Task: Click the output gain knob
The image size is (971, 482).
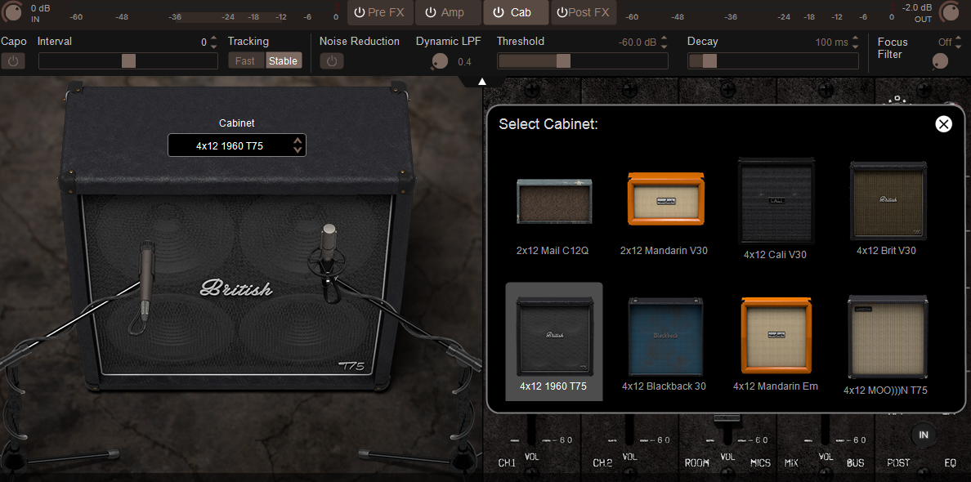Action: tap(949, 11)
